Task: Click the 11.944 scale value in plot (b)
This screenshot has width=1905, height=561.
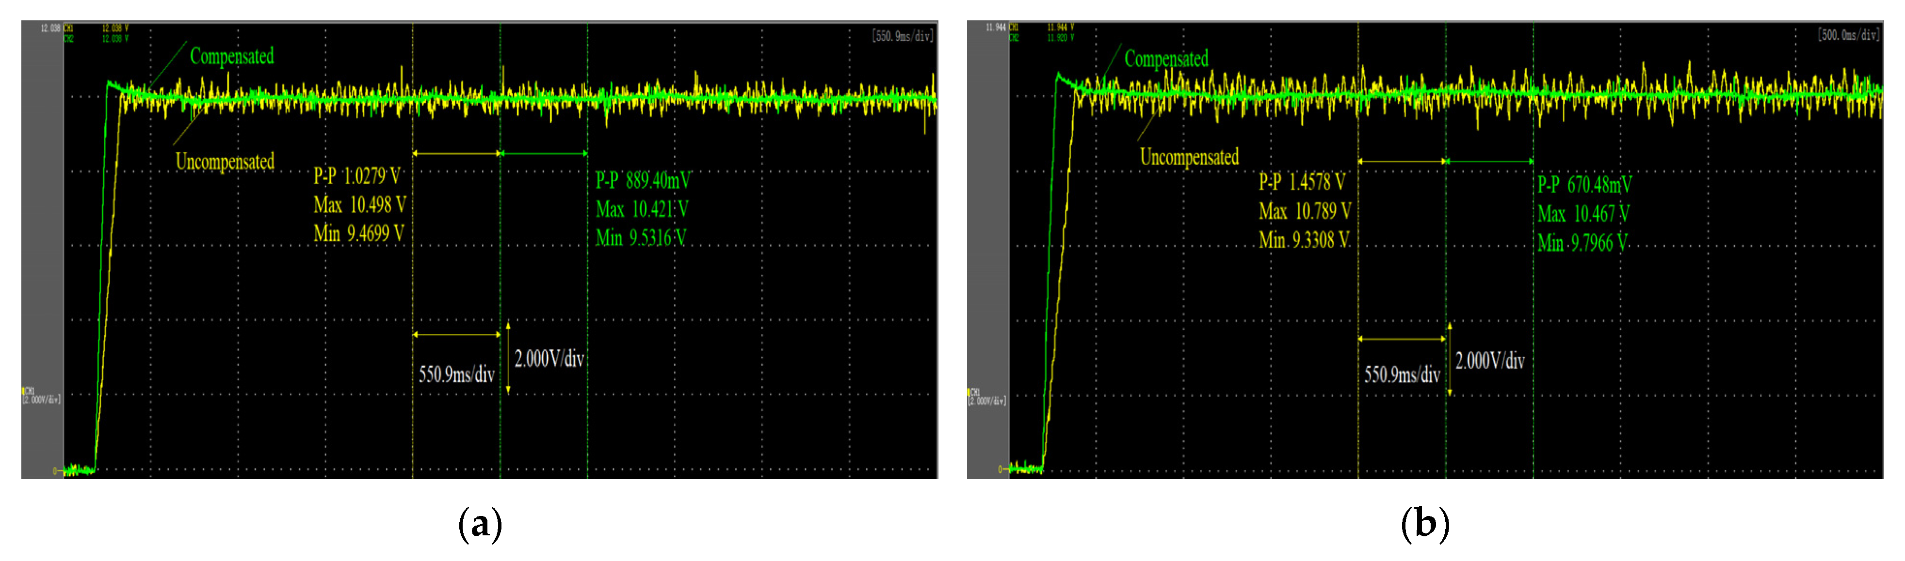Action: [995, 27]
